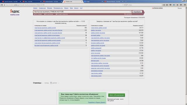
Task: Open the downloads arrow icon
Action: click(174, 5)
